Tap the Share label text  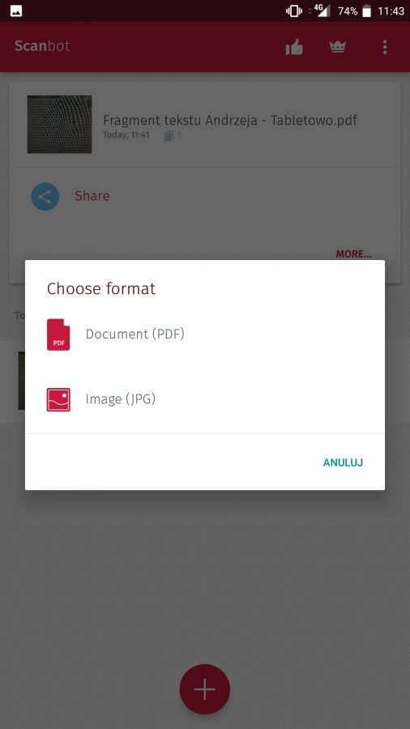click(x=92, y=196)
